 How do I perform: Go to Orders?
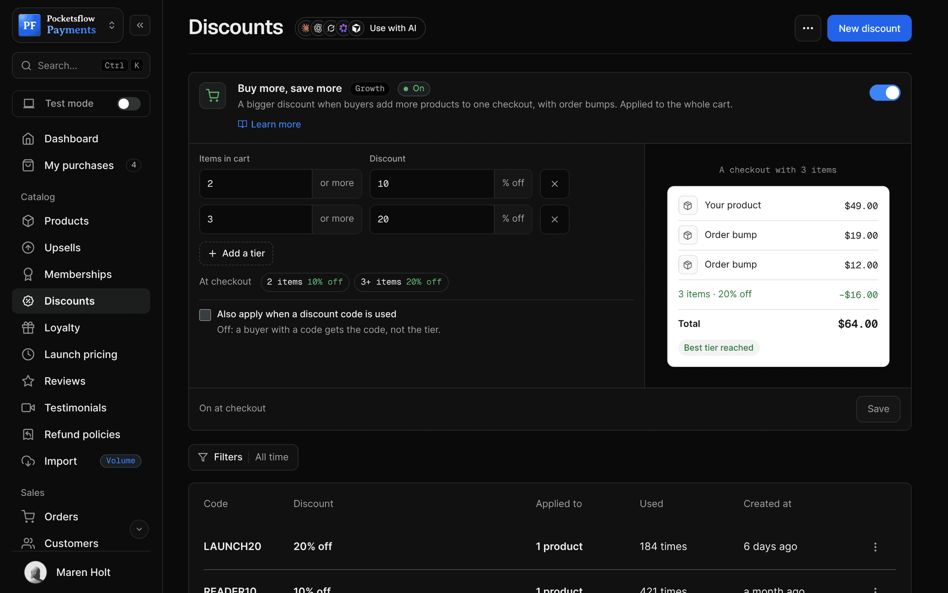click(81, 517)
